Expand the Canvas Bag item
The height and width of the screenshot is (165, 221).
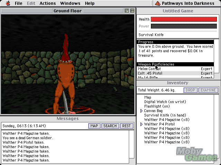(142, 111)
